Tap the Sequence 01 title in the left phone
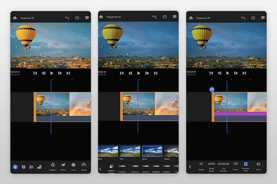277x184 pixels. (x=27, y=18)
